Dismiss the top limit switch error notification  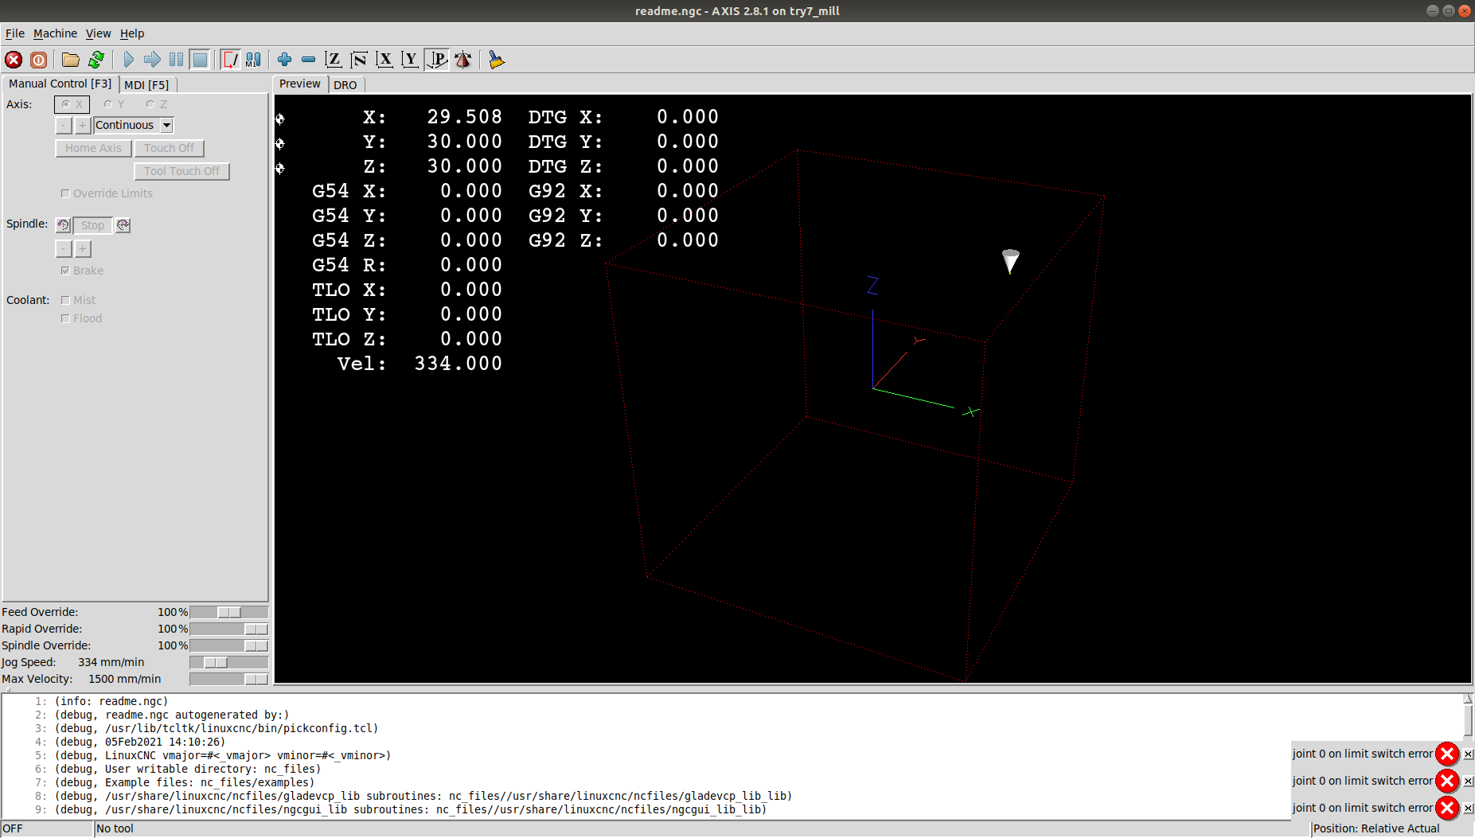1468,754
